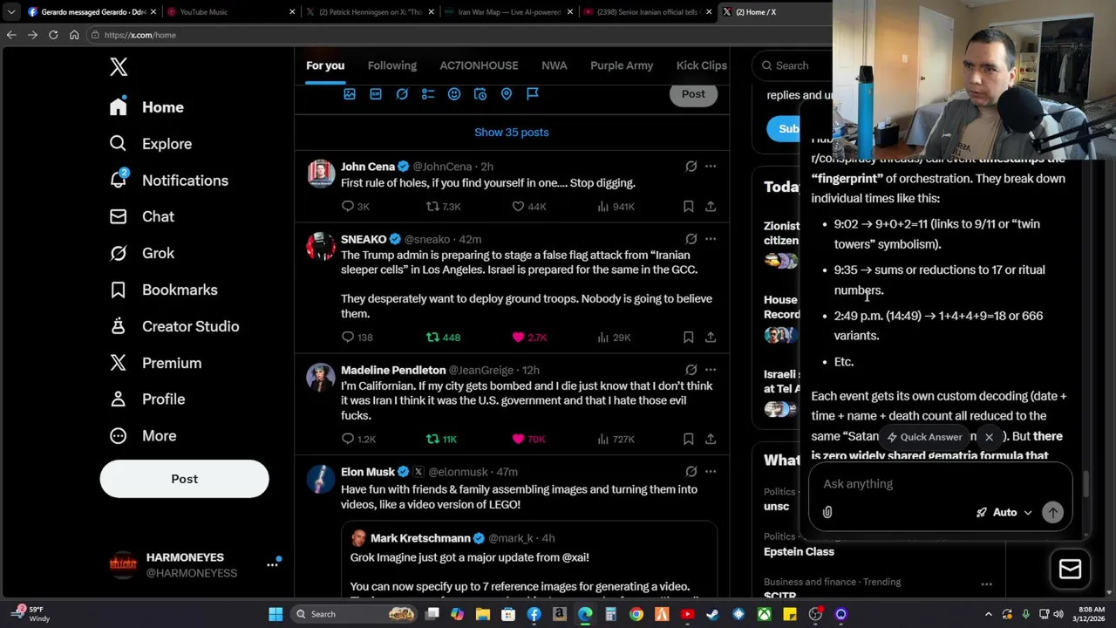Viewport: 1116px width, 628px height.
Task: Reload the page in the browser
Action: point(53,35)
